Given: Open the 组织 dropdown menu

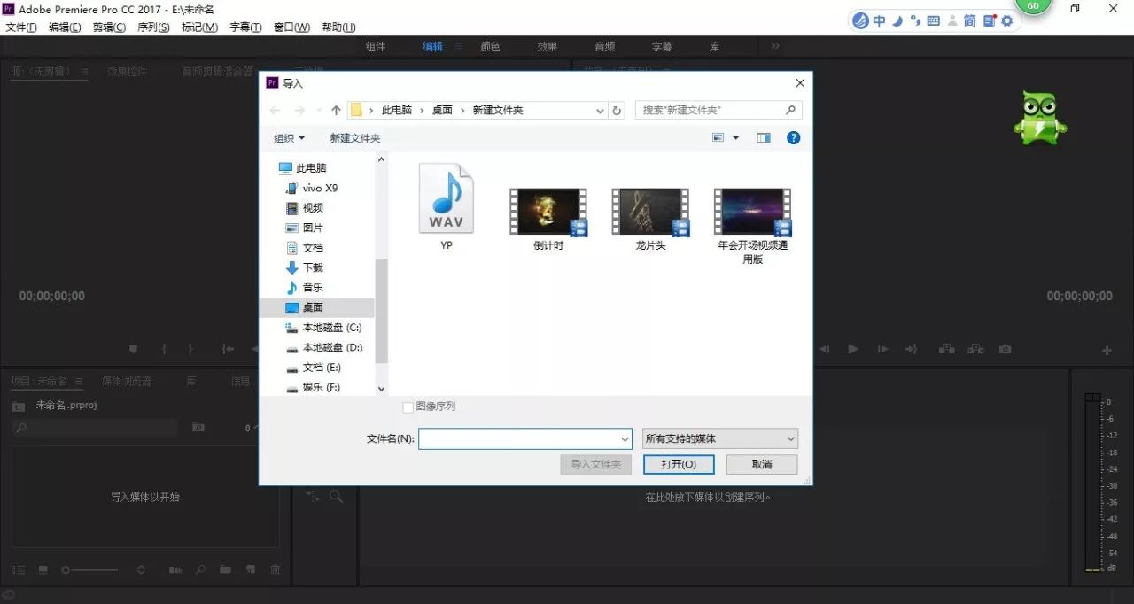Looking at the screenshot, I should point(290,138).
